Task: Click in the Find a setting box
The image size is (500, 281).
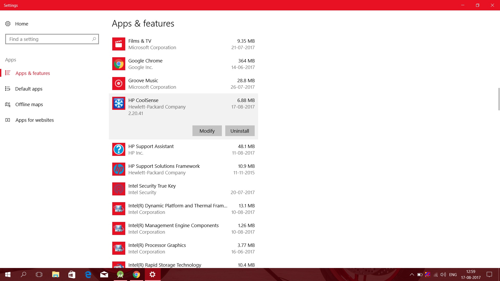Action: 52,39
